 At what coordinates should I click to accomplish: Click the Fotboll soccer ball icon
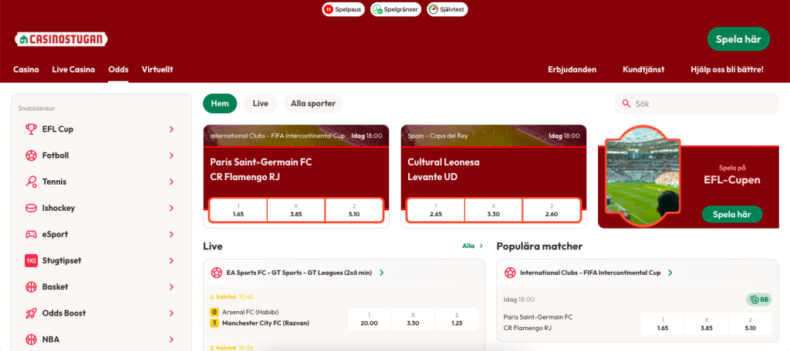point(31,155)
